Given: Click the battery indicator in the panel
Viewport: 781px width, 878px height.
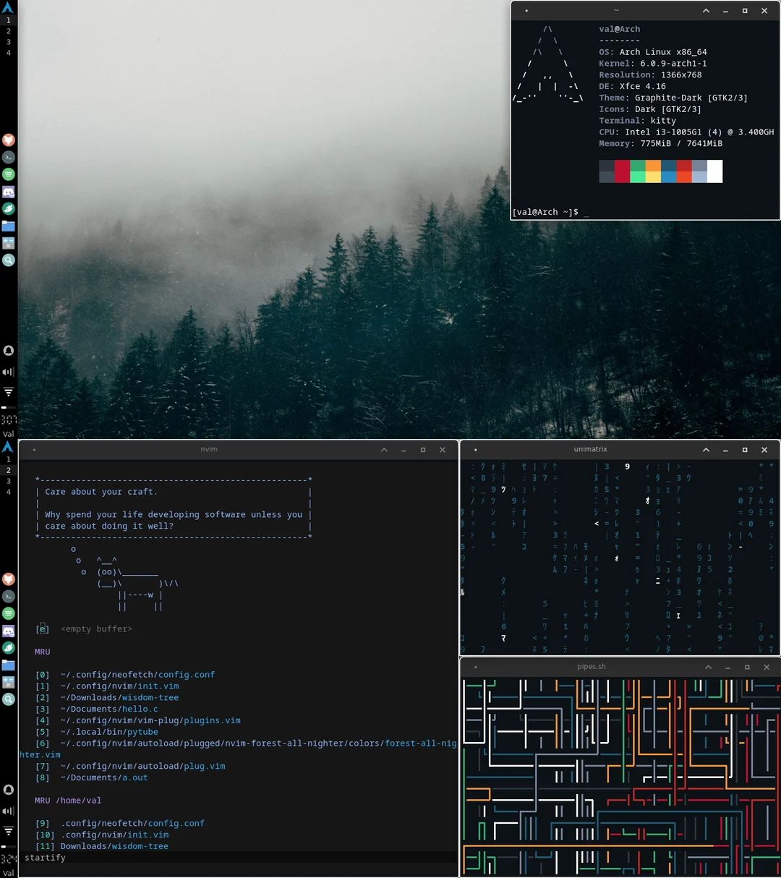Looking at the screenshot, I should tap(8, 407).
